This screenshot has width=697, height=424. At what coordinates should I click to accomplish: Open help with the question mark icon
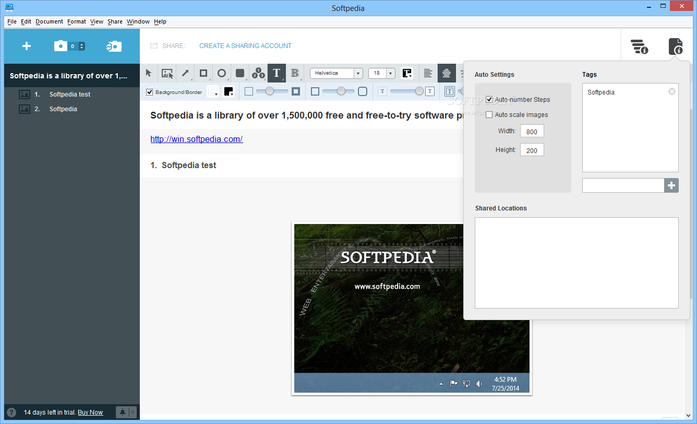tap(11, 413)
